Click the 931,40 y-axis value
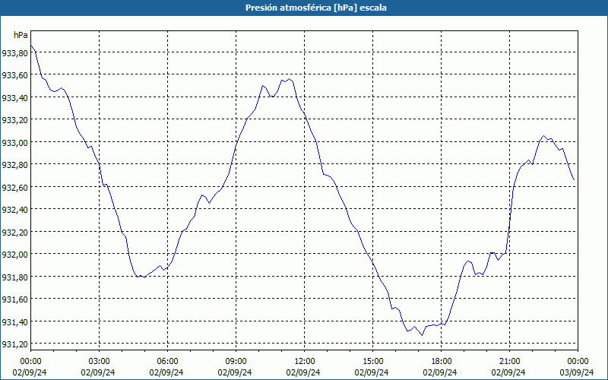 pyautogui.click(x=14, y=321)
